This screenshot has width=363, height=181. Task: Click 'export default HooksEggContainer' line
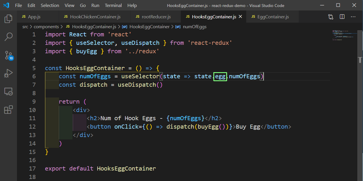point(101,168)
